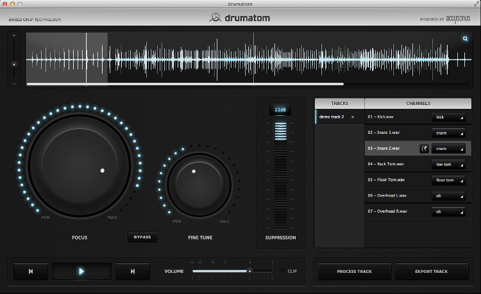Open the Rack Tom.wav low tom dropdown
This screenshot has height=294, width=481.
(x=448, y=164)
